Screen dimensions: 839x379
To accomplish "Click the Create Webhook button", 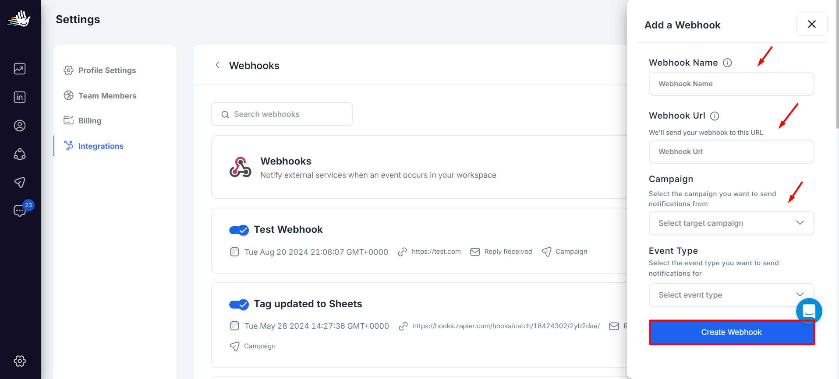I will (x=732, y=332).
